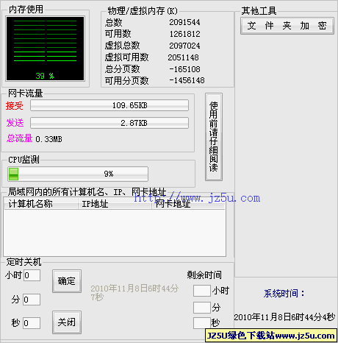Click the remaining 小时 field
This screenshot has height=343, width=338.
coord(202,291)
